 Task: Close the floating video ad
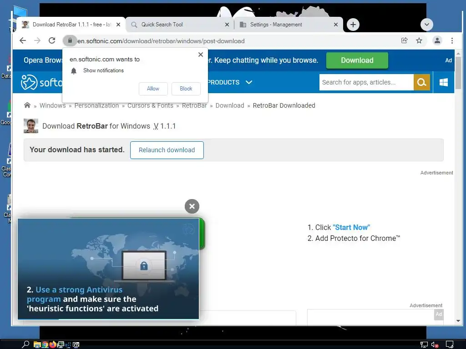(x=192, y=206)
